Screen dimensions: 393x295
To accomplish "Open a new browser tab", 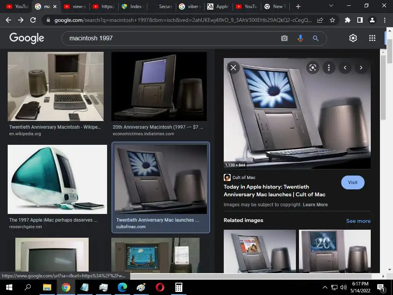I will point(298,7).
